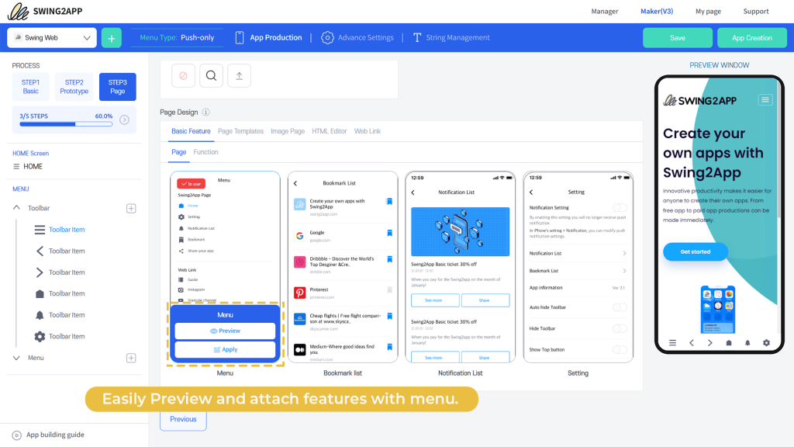
Task: Click the upload arrow icon button
Action: tap(239, 76)
